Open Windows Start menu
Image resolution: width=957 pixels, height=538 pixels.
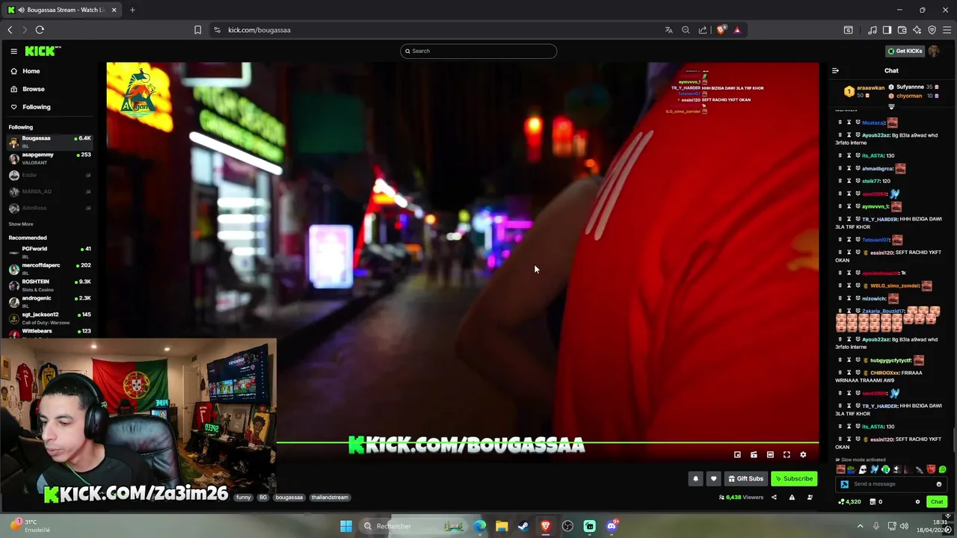pos(346,526)
